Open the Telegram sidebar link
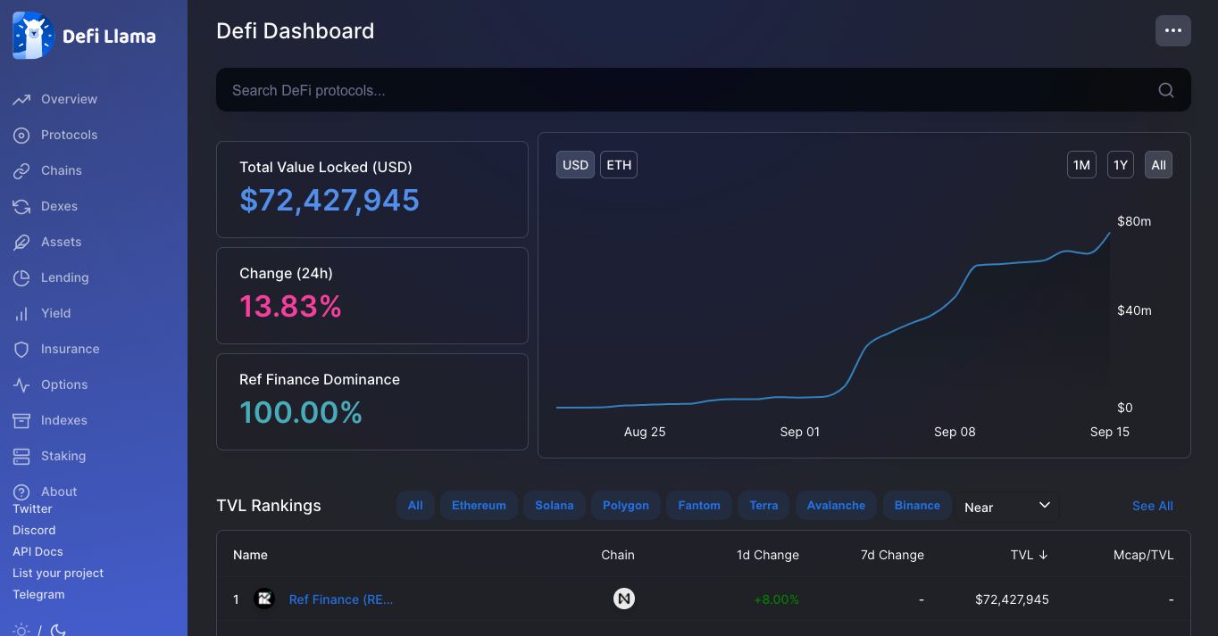This screenshot has width=1218, height=636. [x=38, y=594]
